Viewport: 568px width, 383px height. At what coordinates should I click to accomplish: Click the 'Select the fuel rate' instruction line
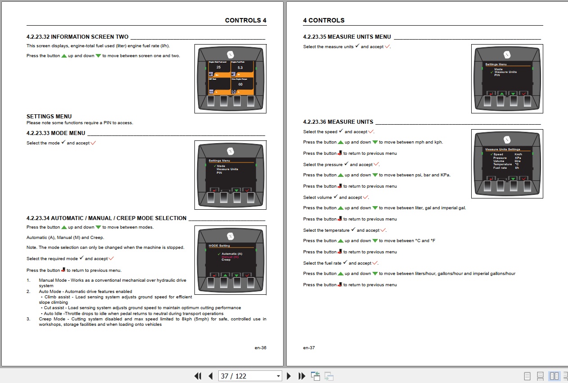[341, 263]
